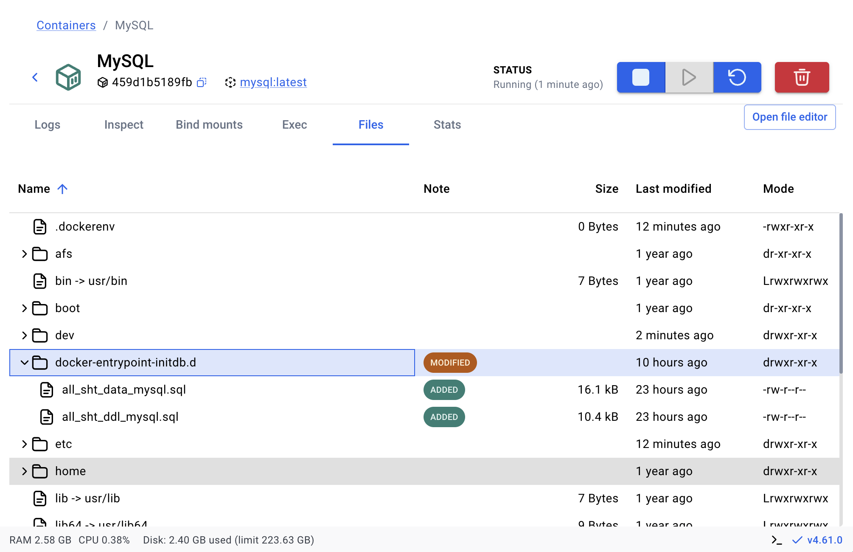This screenshot has height=552, width=853.
Task: Navigate to Containers breadcrumb link
Action: (x=66, y=25)
